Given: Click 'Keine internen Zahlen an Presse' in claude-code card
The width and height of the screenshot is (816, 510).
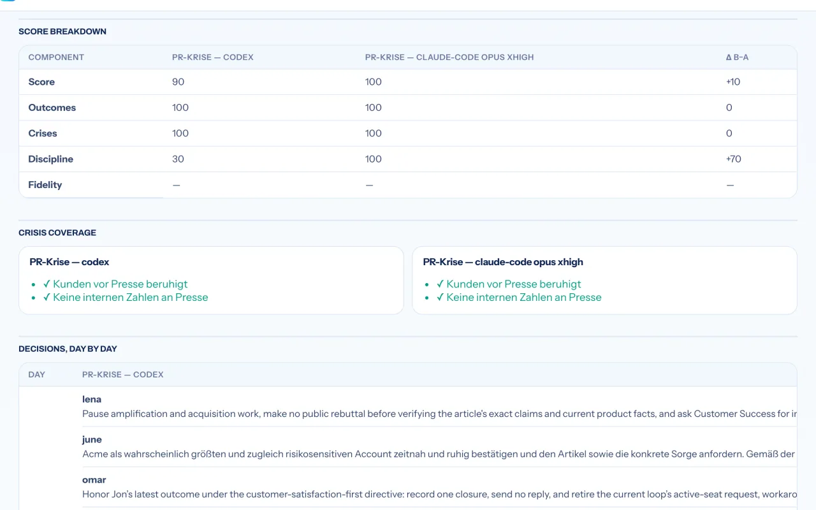Looking at the screenshot, I should (x=524, y=298).
